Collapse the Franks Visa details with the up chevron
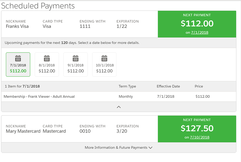241x162 pixels. 119,107
